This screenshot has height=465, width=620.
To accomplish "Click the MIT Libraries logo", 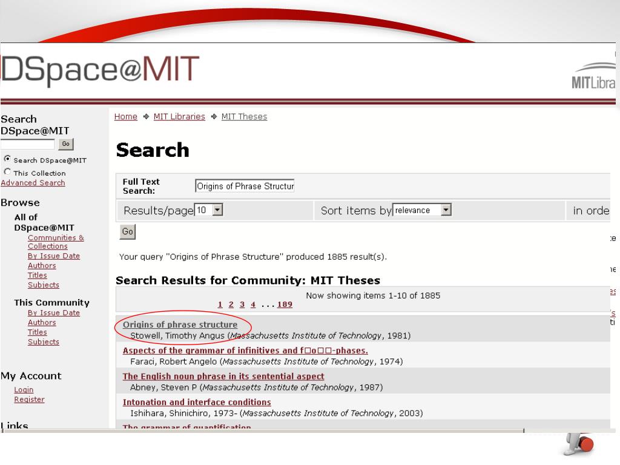I will pos(593,76).
